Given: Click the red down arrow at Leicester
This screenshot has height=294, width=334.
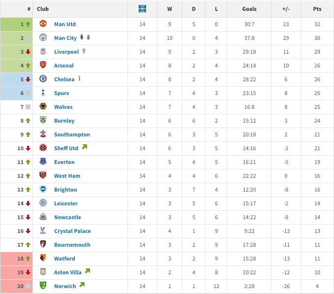Looking at the screenshot, I should coord(28,203).
